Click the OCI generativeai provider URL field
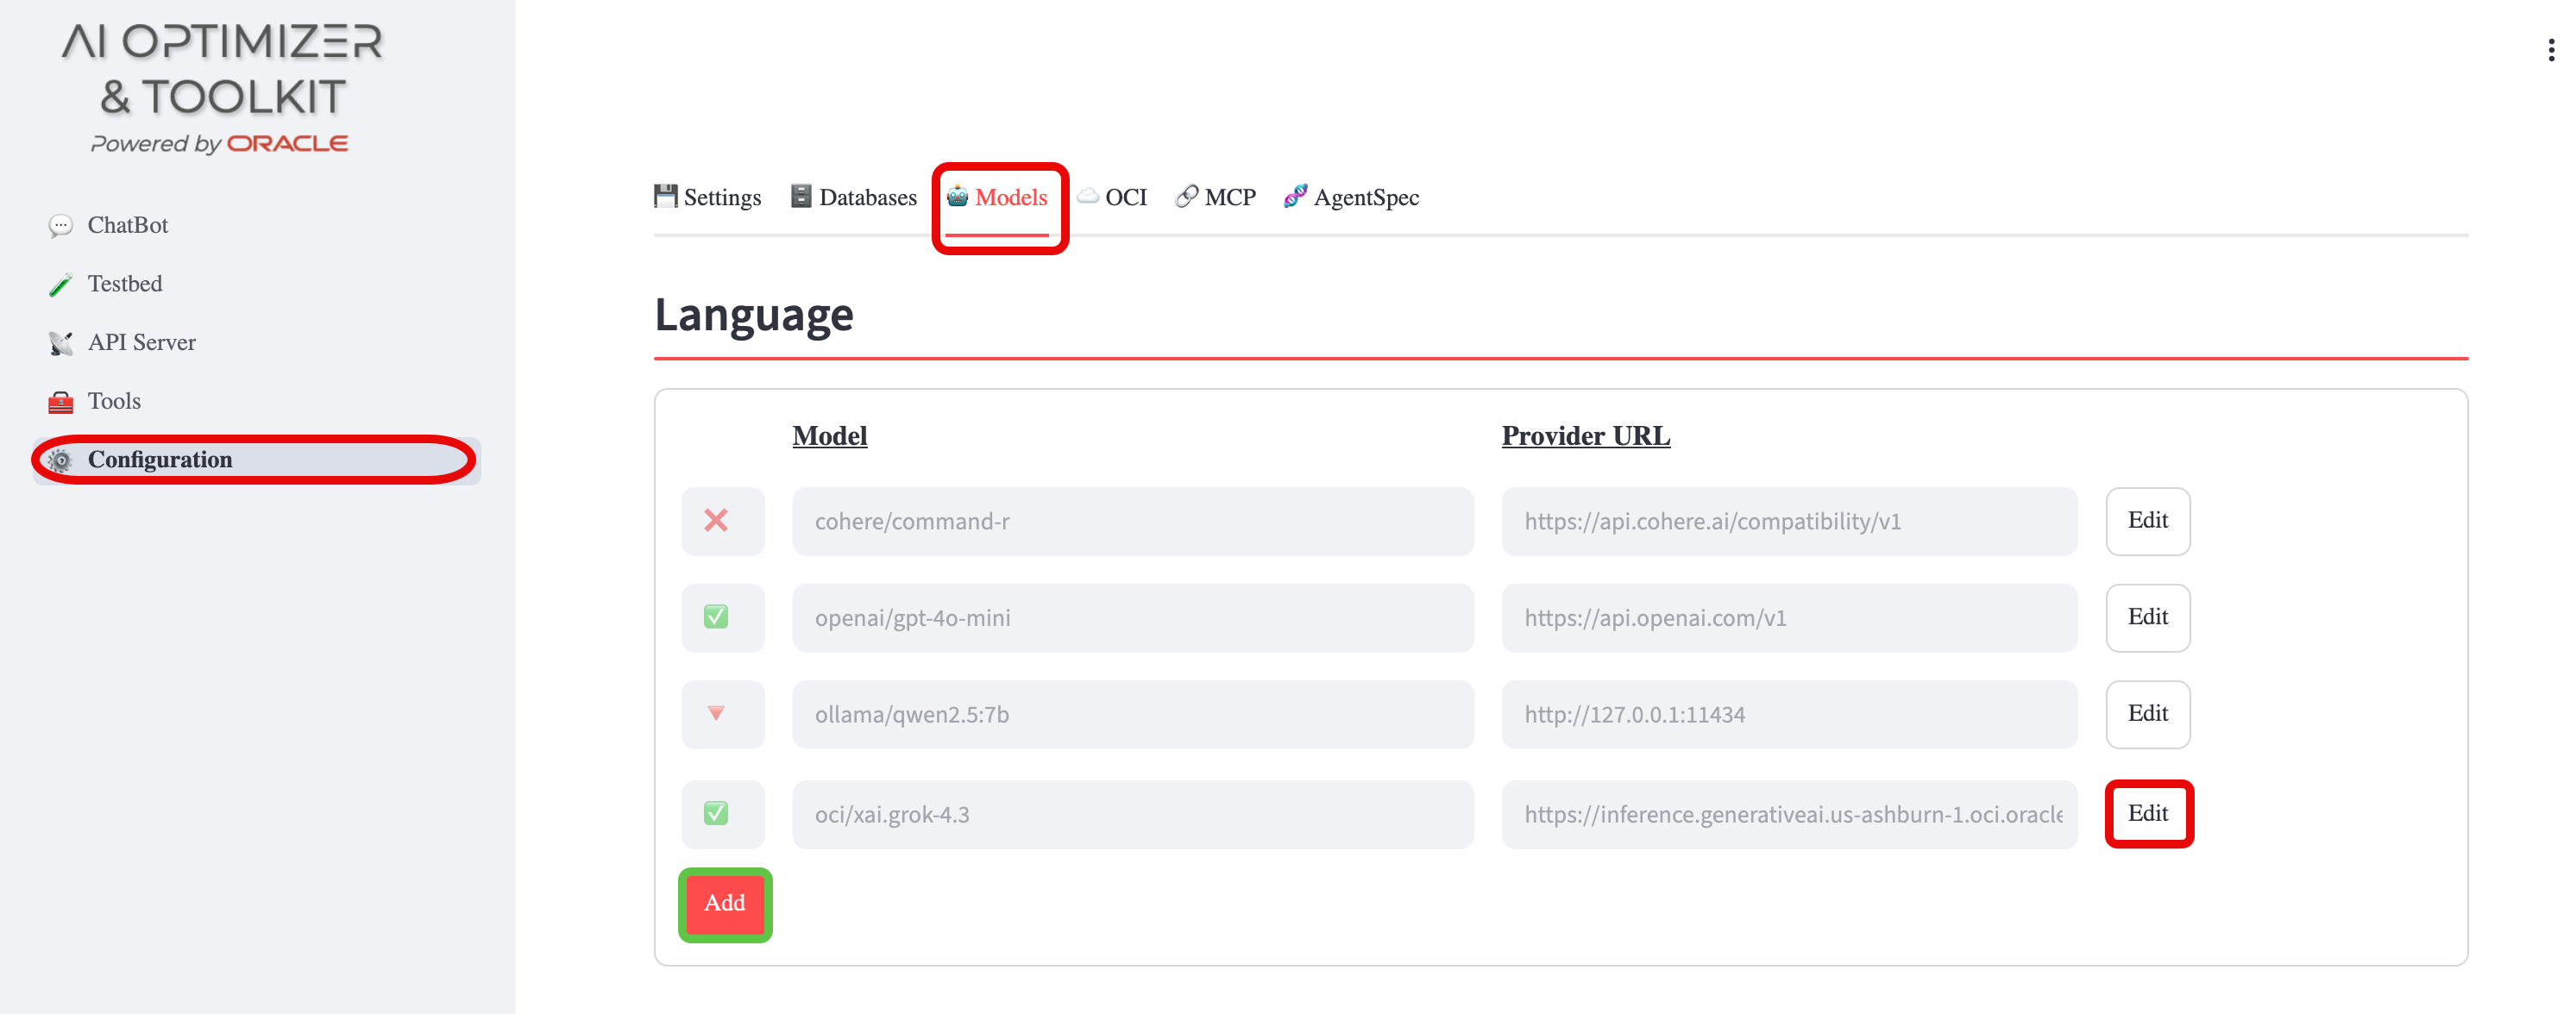The height and width of the screenshot is (1014, 2576). pos(1789,814)
